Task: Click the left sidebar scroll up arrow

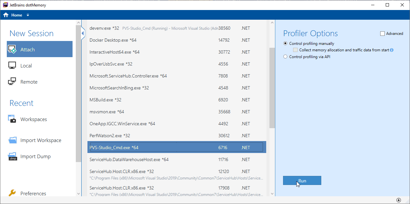Action: 78,23
